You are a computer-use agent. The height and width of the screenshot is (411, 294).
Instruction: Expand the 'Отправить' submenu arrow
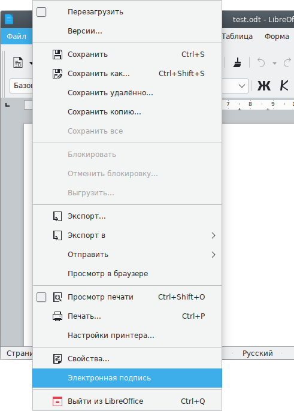(214, 255)
